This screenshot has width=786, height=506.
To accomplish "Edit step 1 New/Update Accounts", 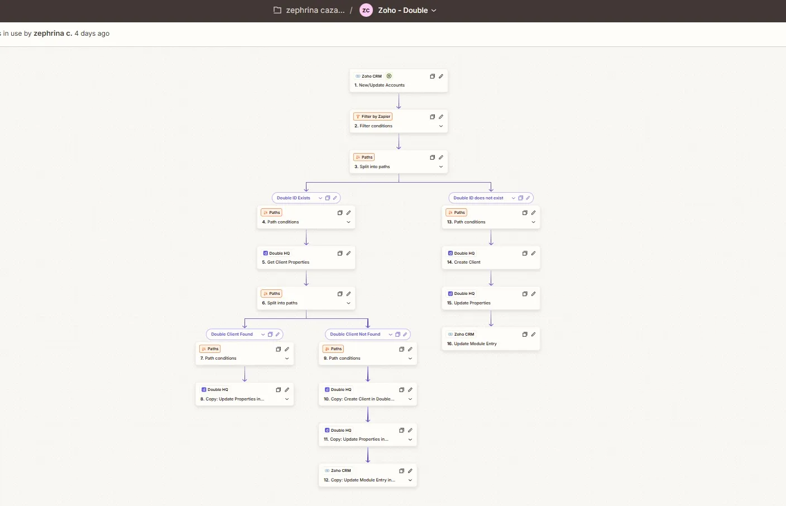I will pyautogui.click(x=441, y=77).
